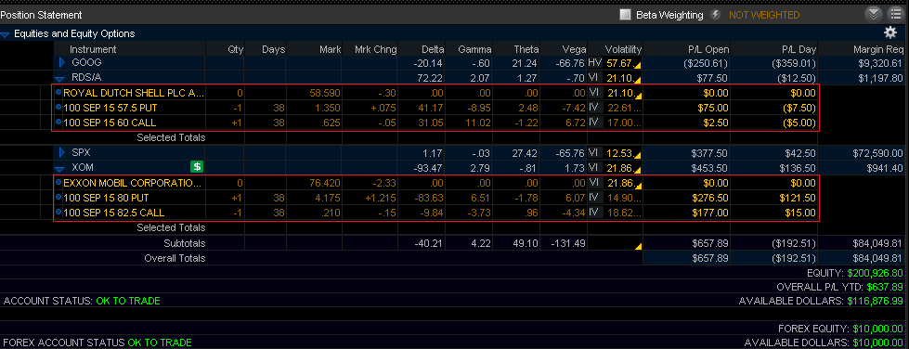Click the Subtotals row label

(x=185, y=243)
